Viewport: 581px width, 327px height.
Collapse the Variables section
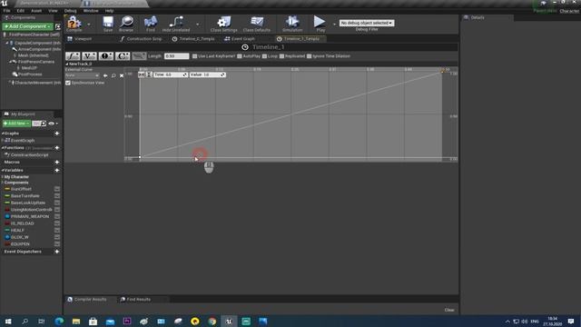(x=3, y=170)
